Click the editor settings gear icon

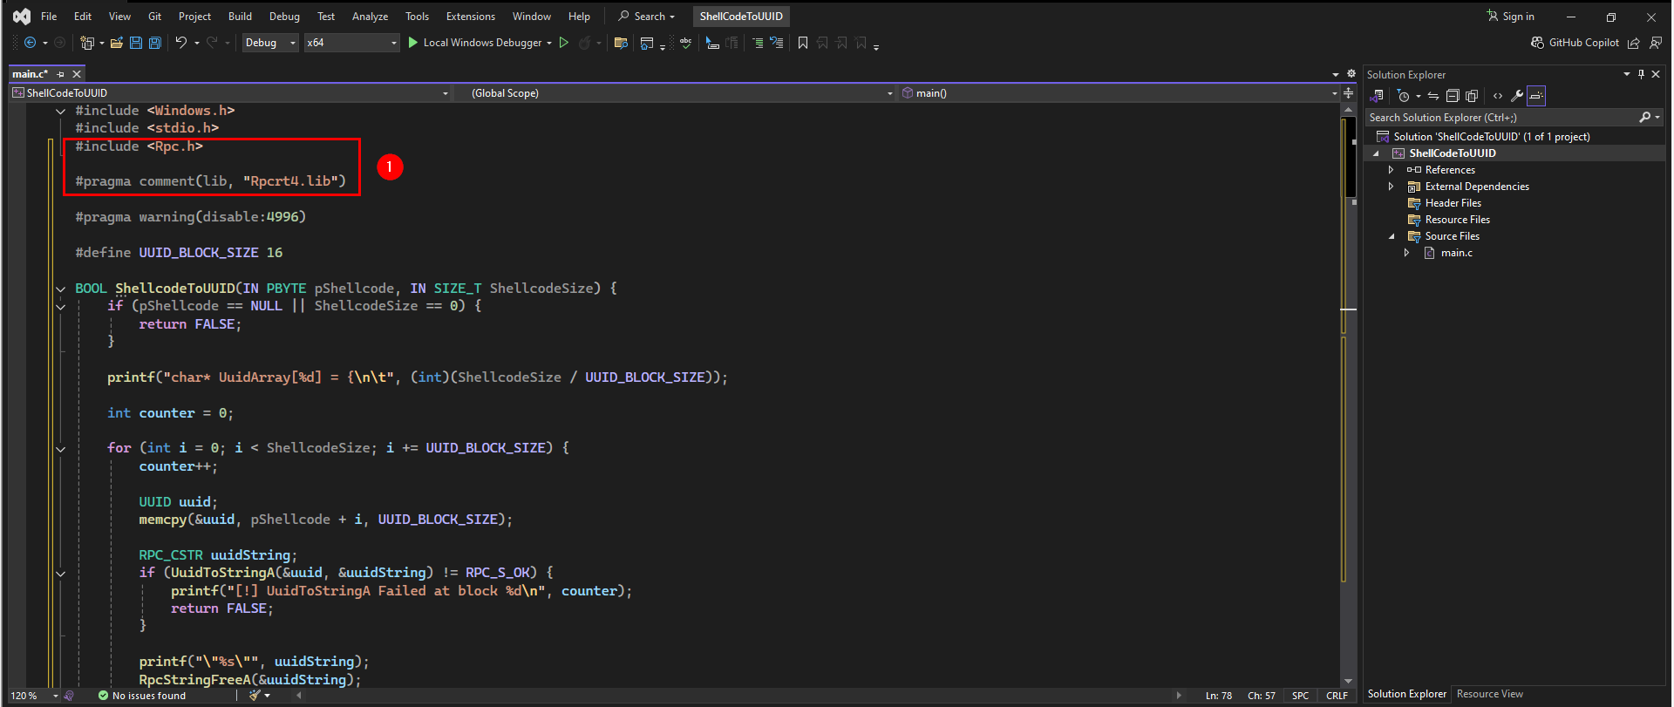(x=1351, y=74)
